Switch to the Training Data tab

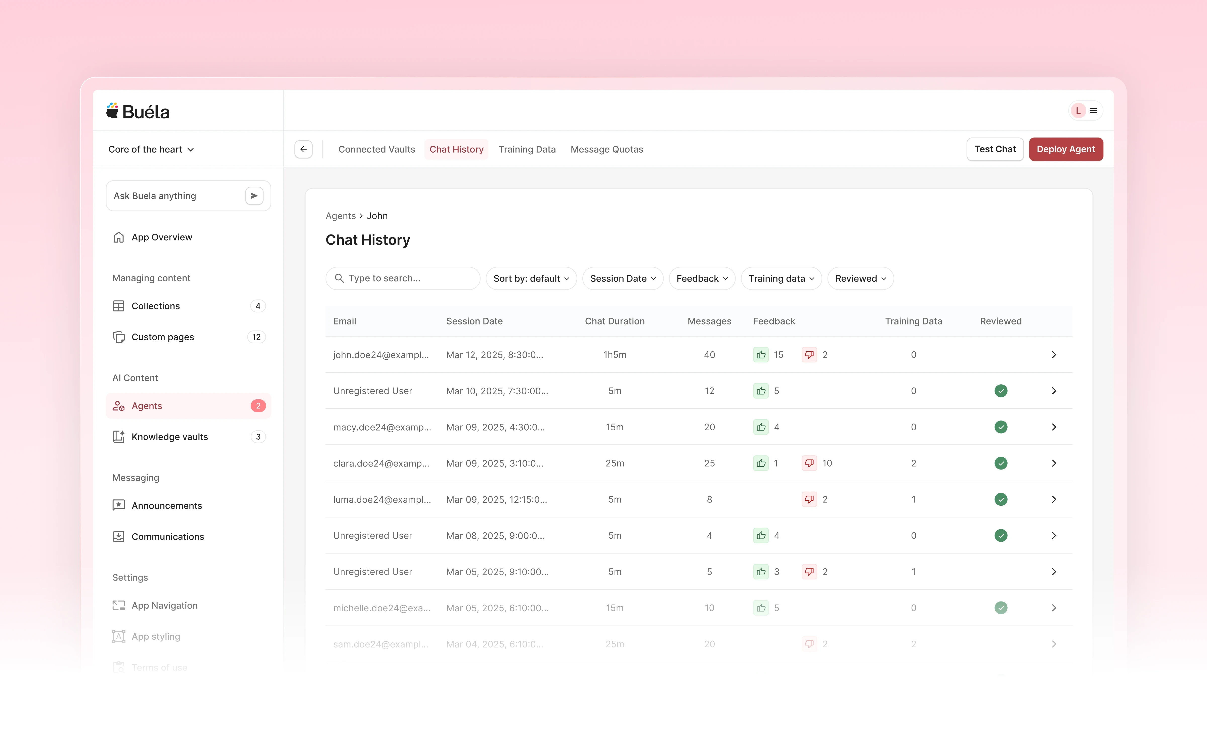click(527, 149)
